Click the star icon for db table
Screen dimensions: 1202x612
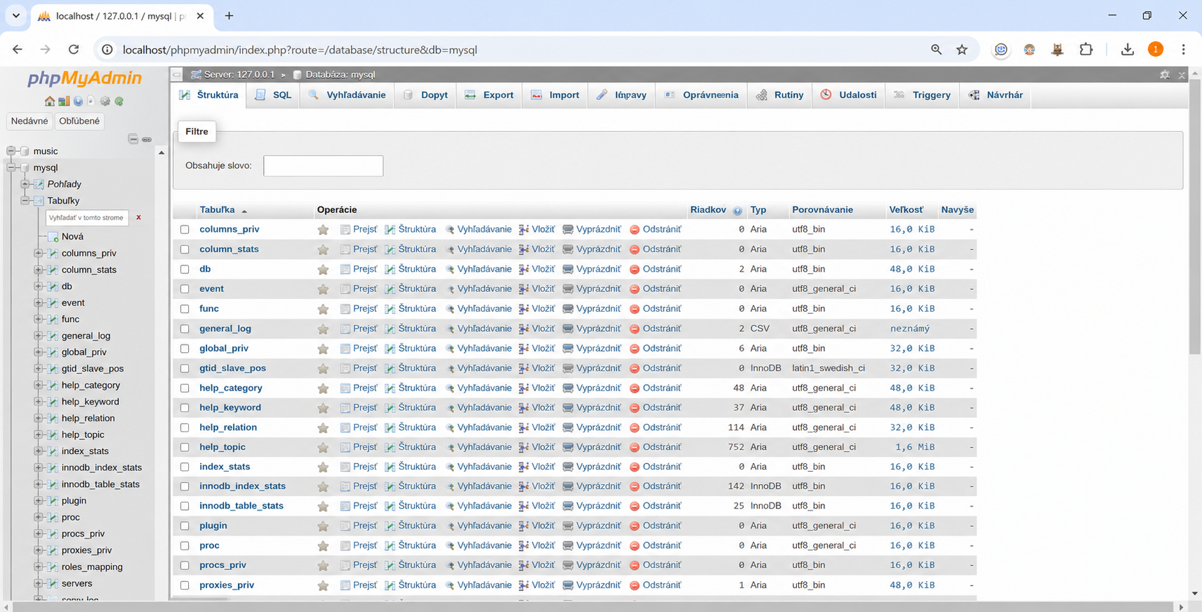click(323, 270)
